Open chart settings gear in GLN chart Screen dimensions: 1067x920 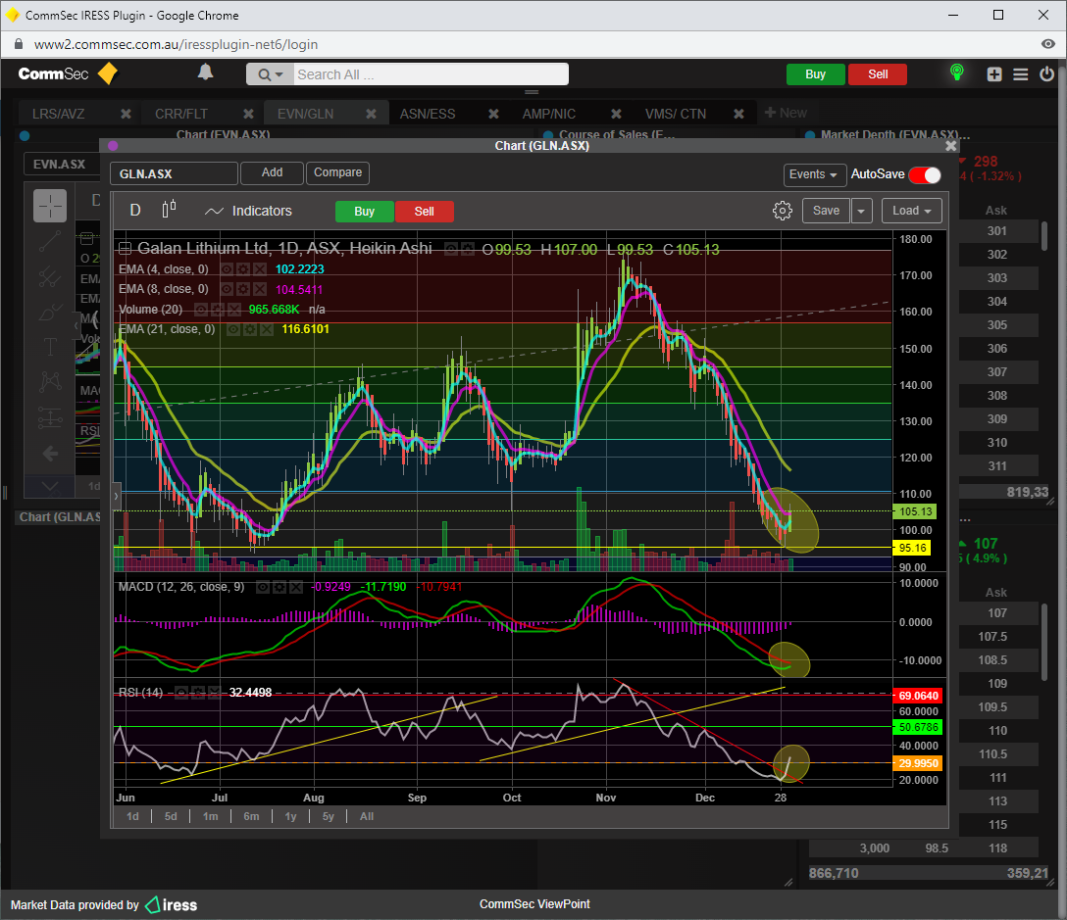[x=782, y=211]
